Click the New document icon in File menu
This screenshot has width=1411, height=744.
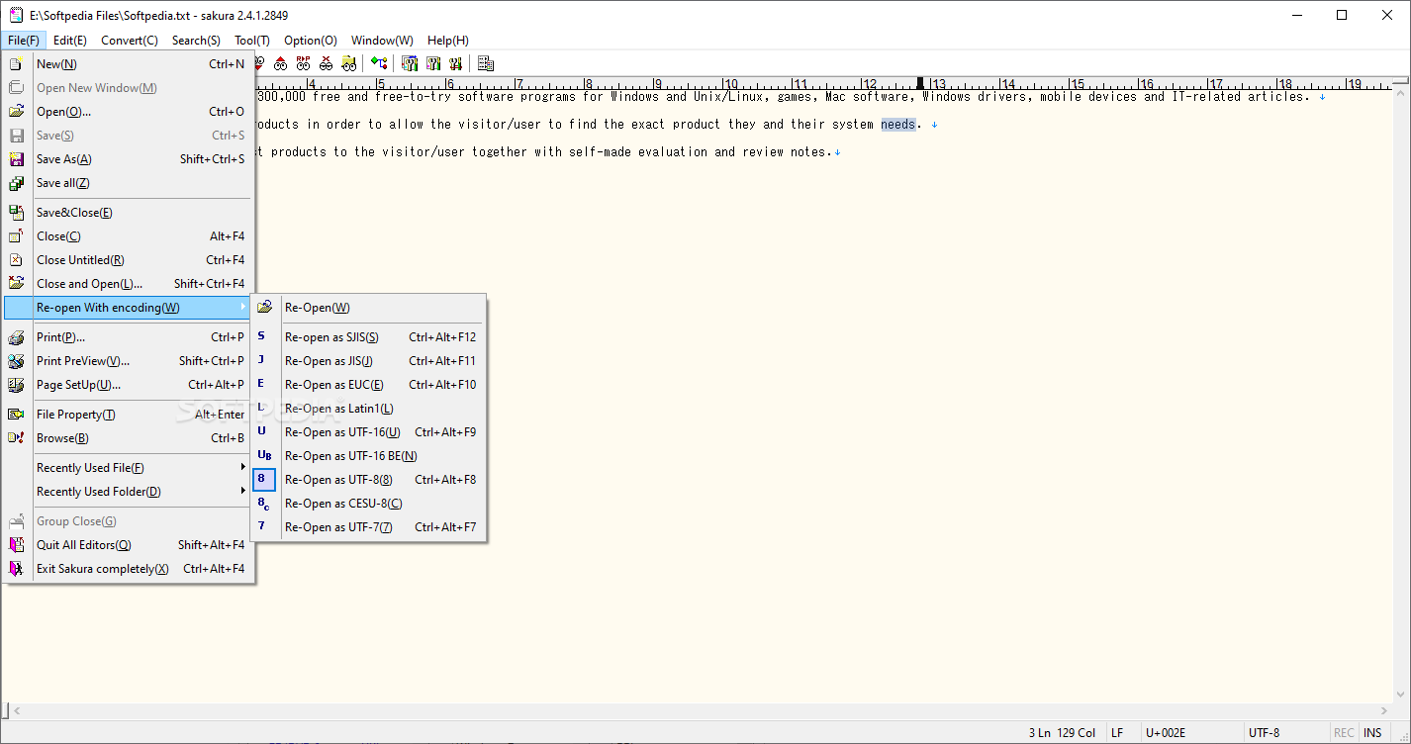point(16,64)
